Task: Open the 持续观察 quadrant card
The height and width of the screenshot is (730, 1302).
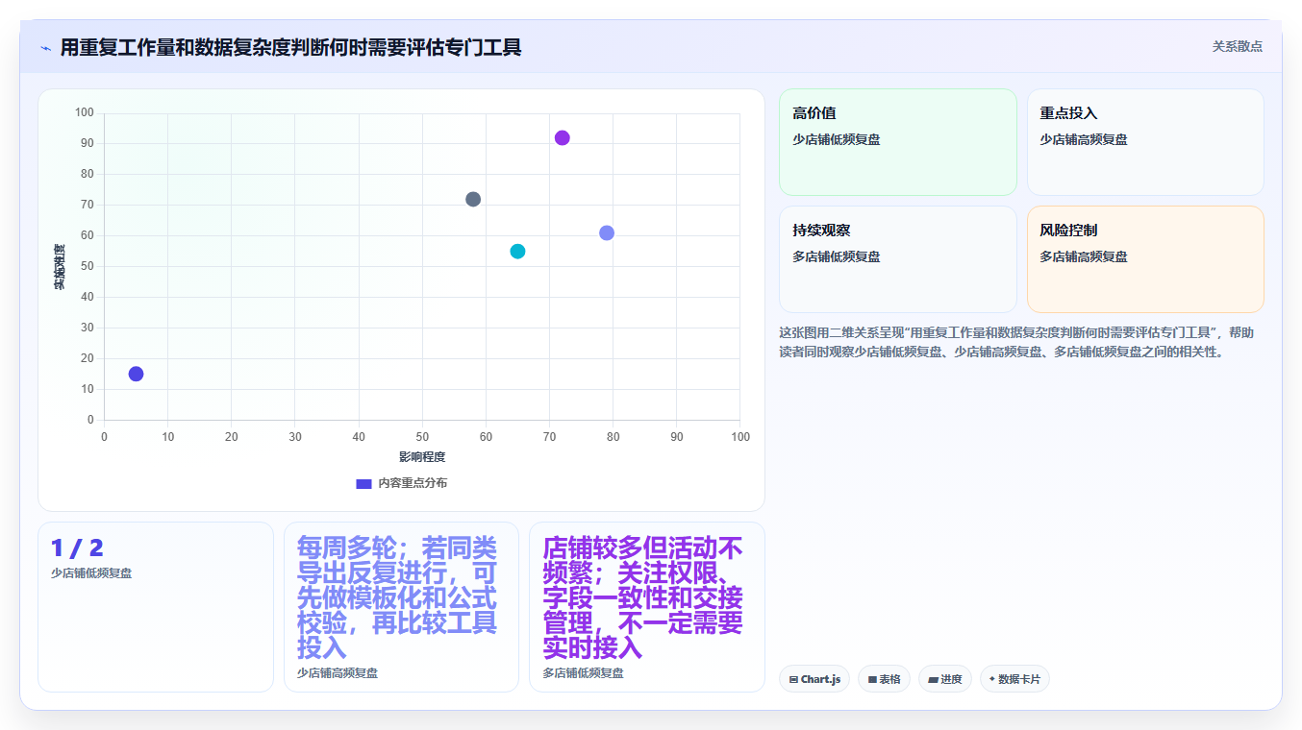Action: (897, 259)
